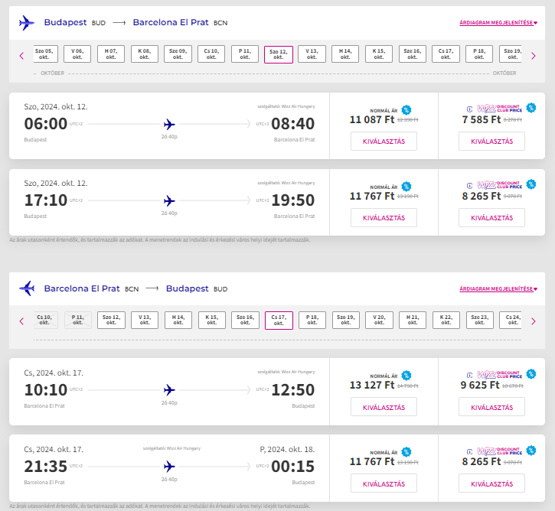The width and height of the screenshot is (555, 511).
Task: Expand outbound price chart (Árdiagram megjelenítése)
Action: tap(498, 23)
